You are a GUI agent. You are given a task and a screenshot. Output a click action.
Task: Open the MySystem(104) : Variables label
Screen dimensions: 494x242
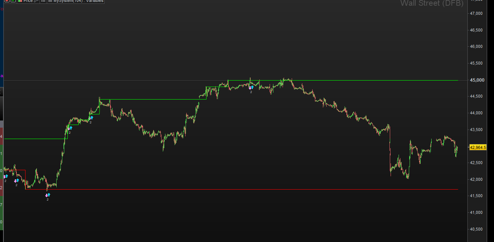(x=78, y=1)
